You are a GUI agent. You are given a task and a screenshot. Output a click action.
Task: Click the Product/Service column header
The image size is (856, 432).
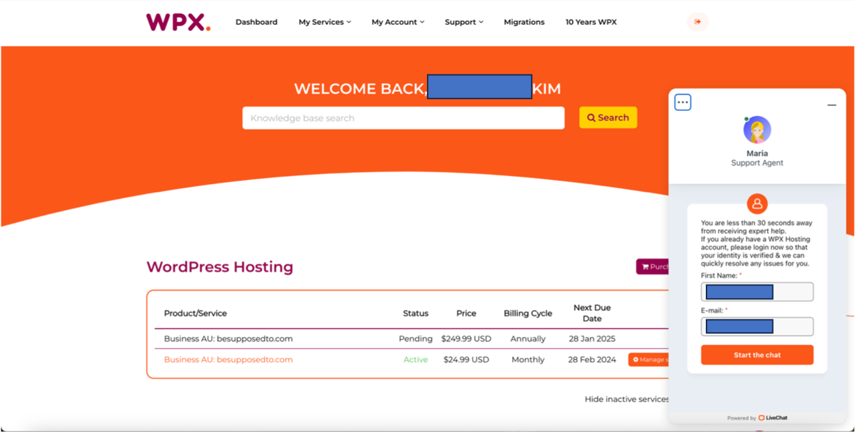196,313
